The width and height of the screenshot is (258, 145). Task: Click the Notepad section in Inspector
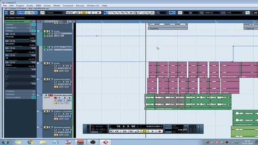pos(20,94)
